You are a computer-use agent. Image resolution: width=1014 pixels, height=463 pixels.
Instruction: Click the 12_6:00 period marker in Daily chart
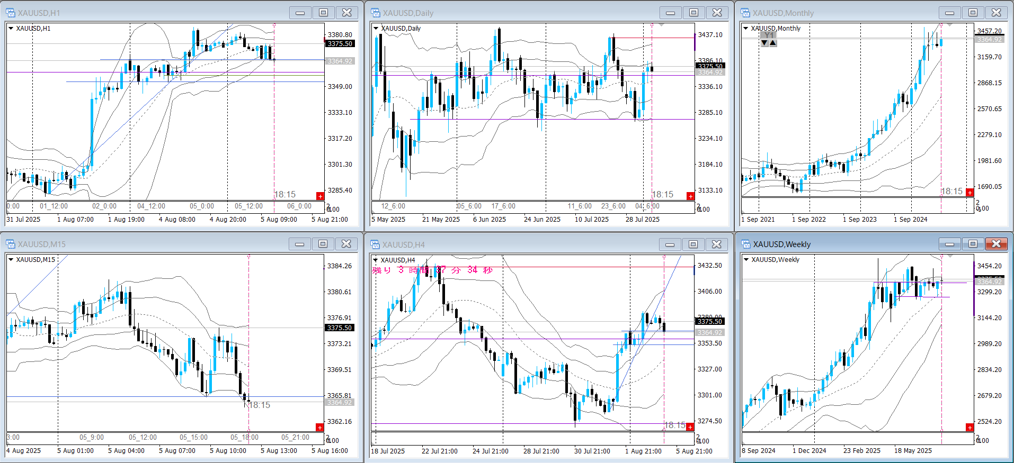393,206
